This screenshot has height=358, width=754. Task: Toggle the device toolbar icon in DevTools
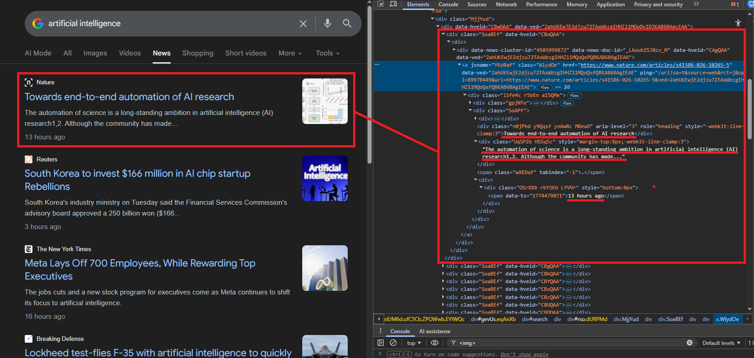pos(393,4)
